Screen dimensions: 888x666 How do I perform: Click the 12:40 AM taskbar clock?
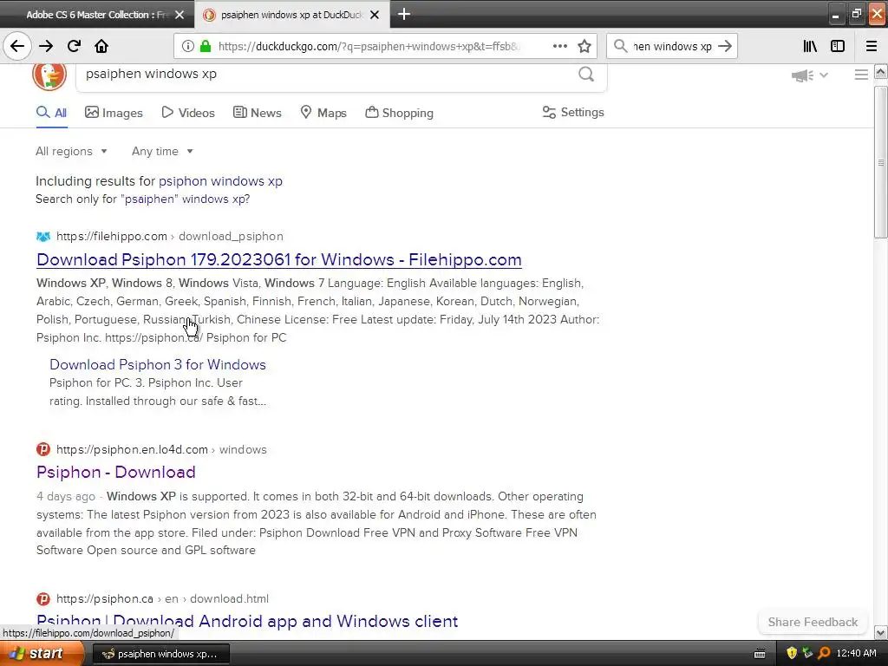click(856, 654)
